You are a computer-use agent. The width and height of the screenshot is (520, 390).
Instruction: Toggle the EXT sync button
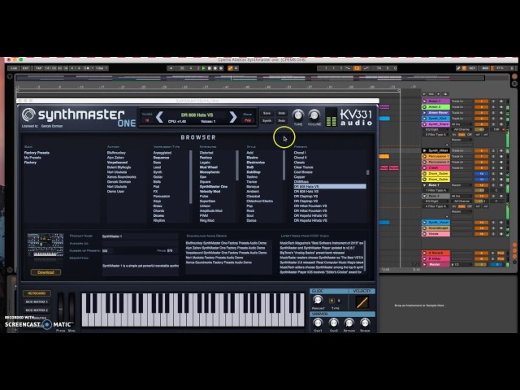point(25,68)
